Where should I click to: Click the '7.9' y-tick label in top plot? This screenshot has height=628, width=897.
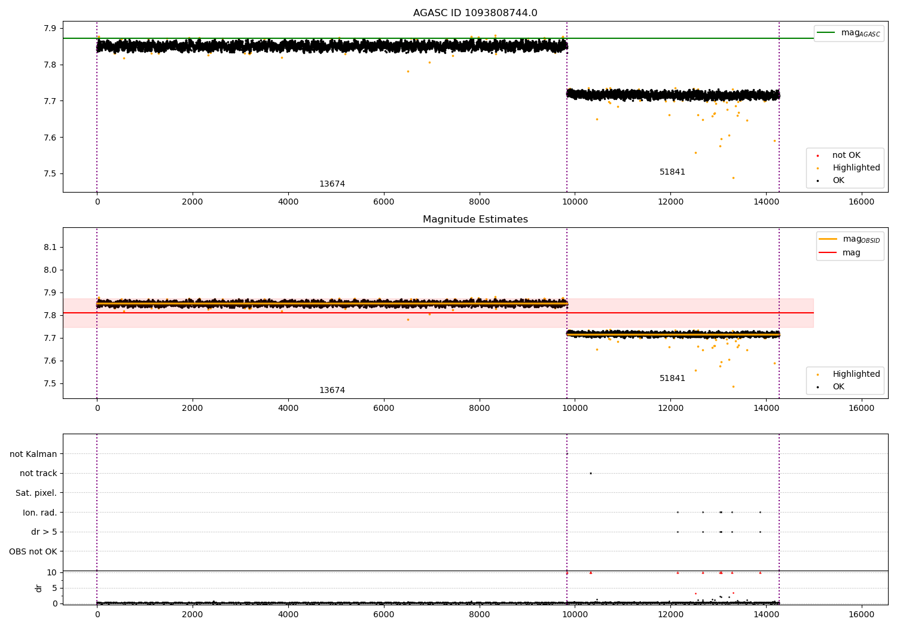tap(50, 29)
